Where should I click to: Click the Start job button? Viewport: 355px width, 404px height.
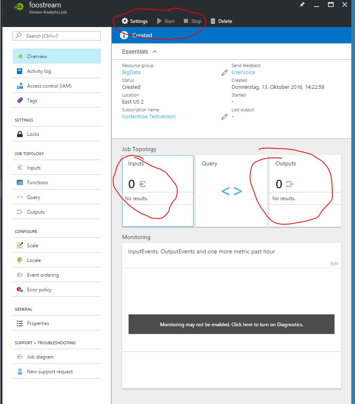(165, 21)
